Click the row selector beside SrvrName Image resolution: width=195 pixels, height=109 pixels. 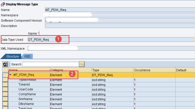(x=5, y=99)
